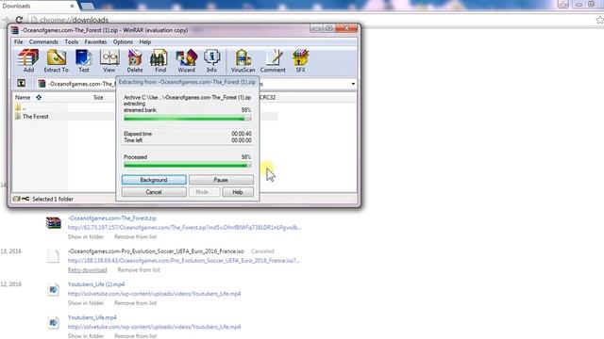This screenshot has width=604, height=339.
Task: Click the -Oceanofgames.com-The_Forest.zip download name
Action: [x=112, y=218]
